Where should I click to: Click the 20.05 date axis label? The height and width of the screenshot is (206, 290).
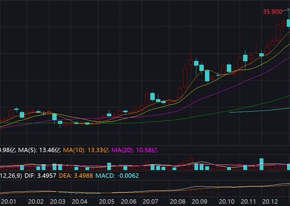[107, 201]
